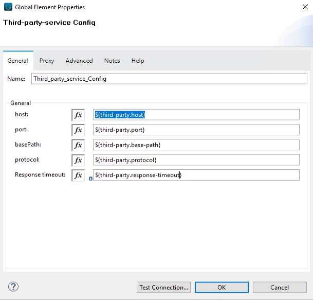Screen dimensions: 313x300
Task: Click the fx button for Response timeout
Action: (78, 175)
